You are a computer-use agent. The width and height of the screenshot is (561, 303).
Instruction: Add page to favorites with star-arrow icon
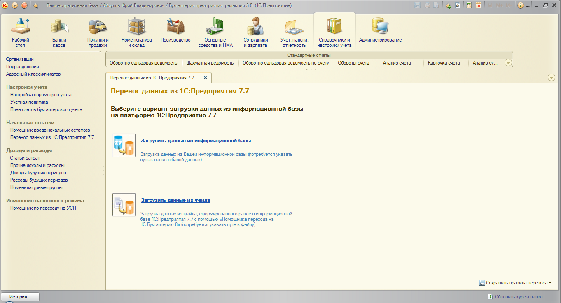click(x=448, y=5)
